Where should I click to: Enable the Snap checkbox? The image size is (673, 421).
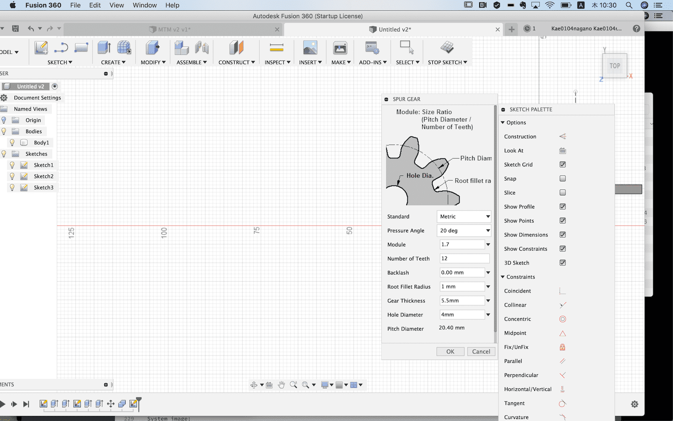(563, 179)
